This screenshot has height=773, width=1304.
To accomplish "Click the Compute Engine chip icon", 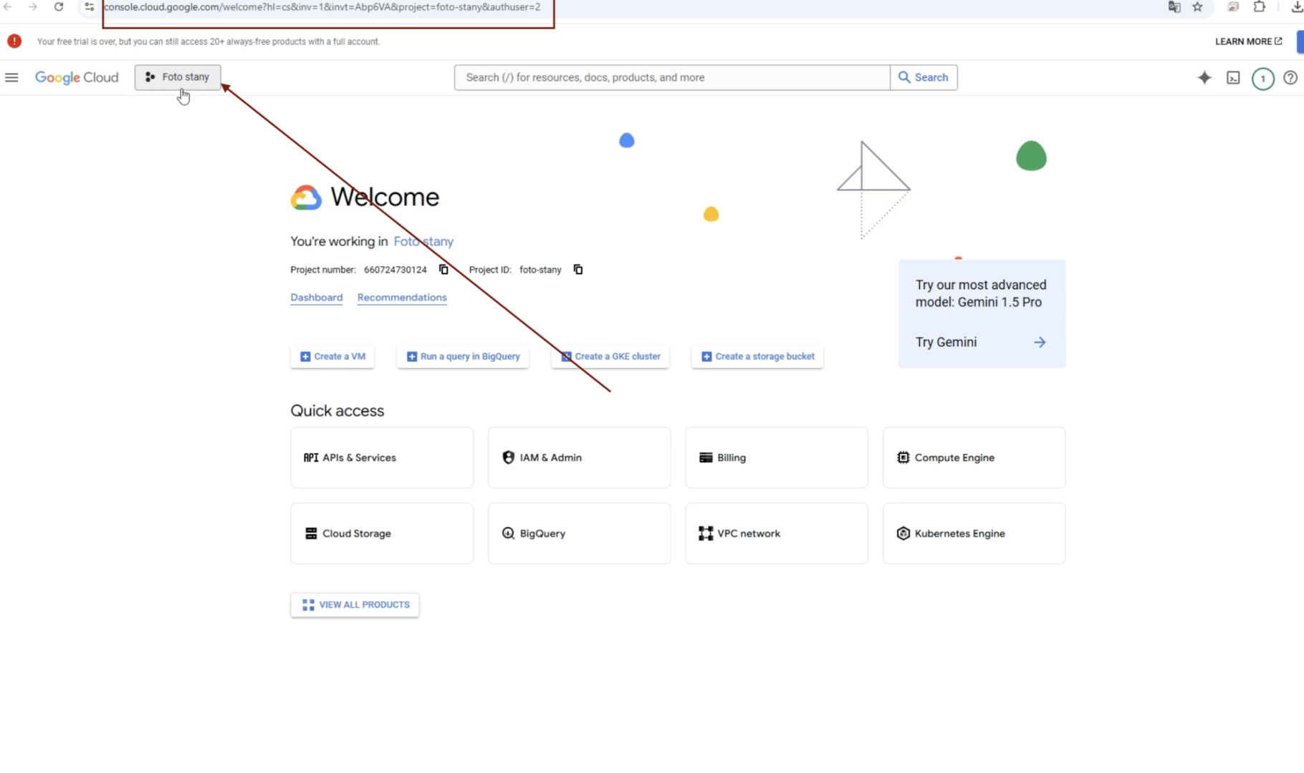I will pyautogui.click(x=903, y=457).
